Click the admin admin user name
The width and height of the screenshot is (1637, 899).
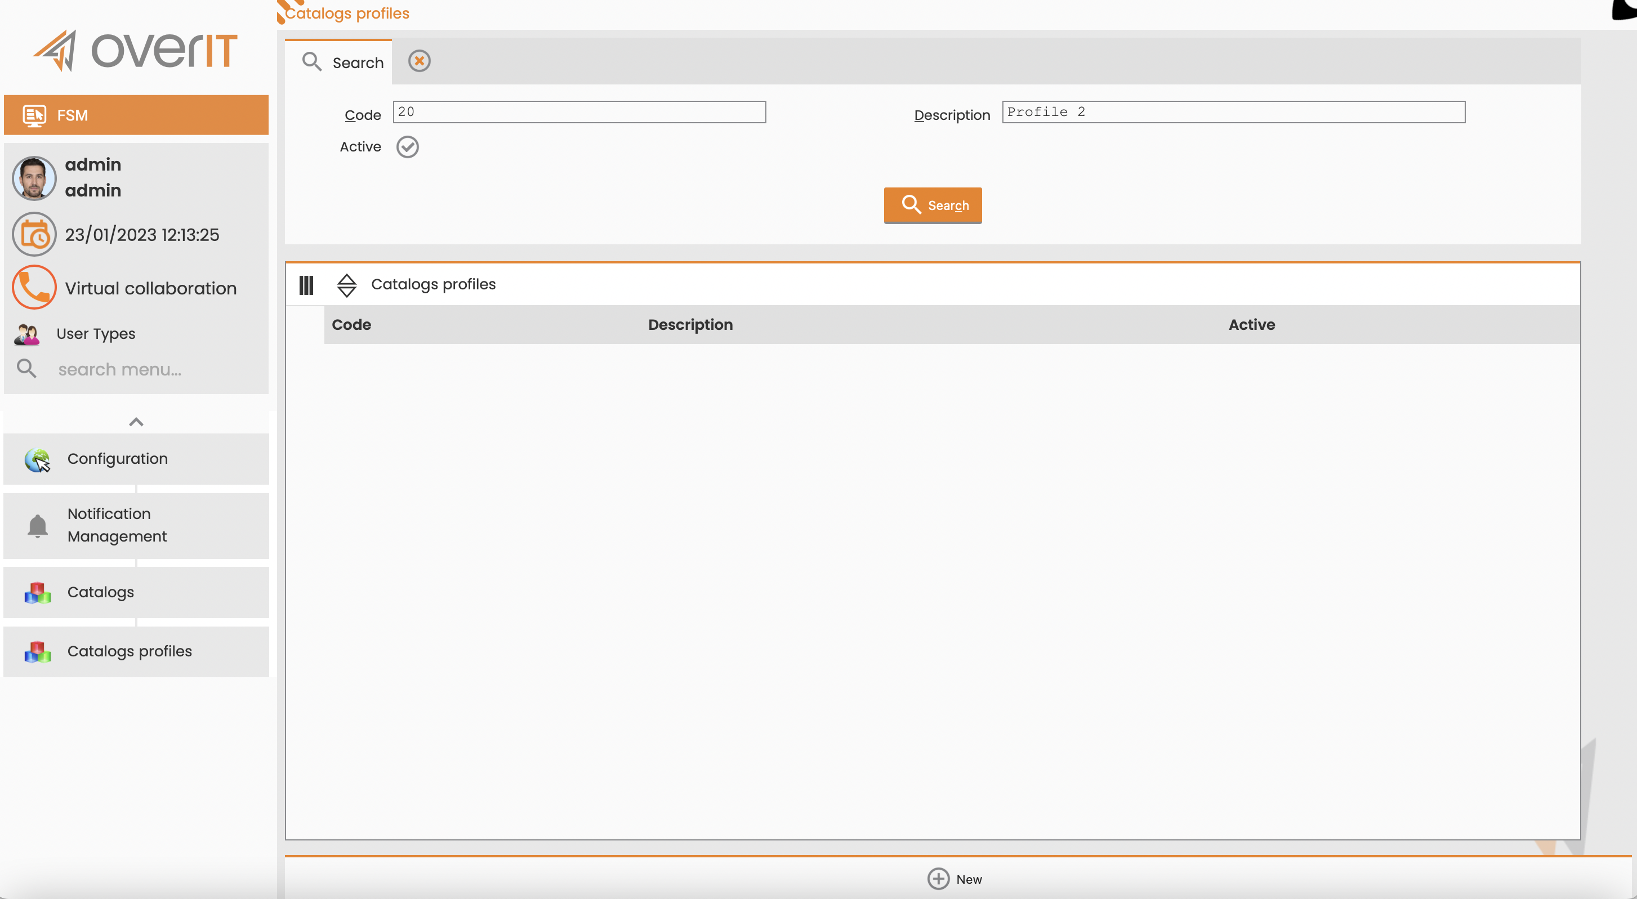[93, 177]
